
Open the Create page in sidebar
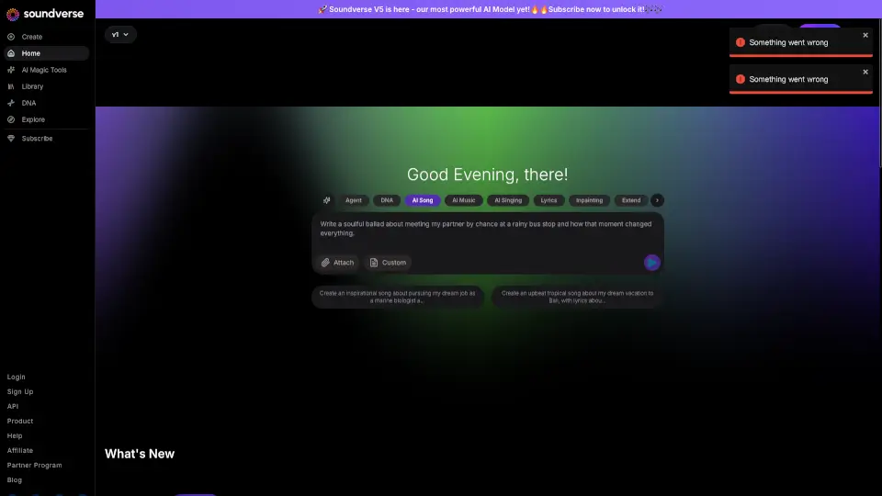pos(46,37)
